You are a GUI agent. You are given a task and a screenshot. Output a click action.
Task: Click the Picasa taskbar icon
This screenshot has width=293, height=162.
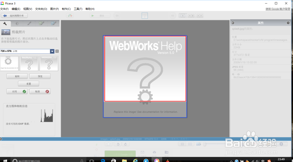(x=156, y=161)
